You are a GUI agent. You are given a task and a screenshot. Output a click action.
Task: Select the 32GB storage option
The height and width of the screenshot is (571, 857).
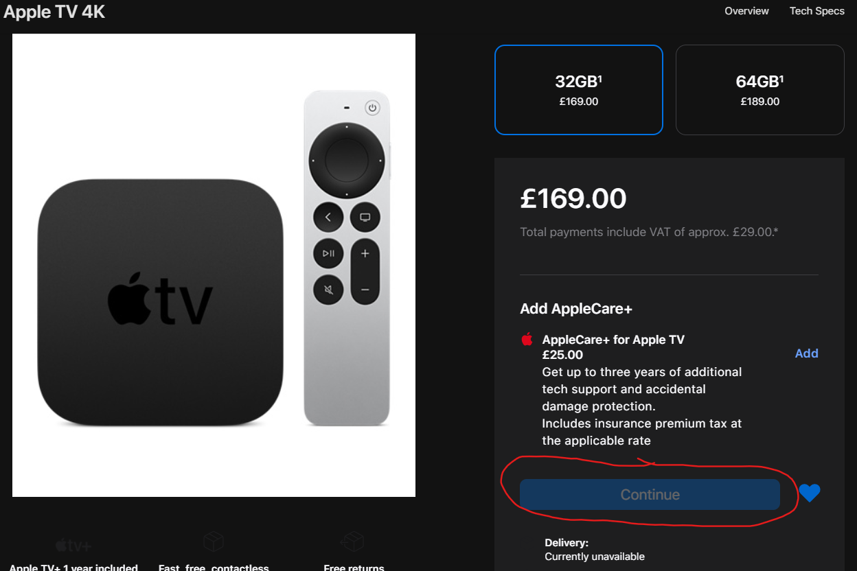[x=579, y=90]
